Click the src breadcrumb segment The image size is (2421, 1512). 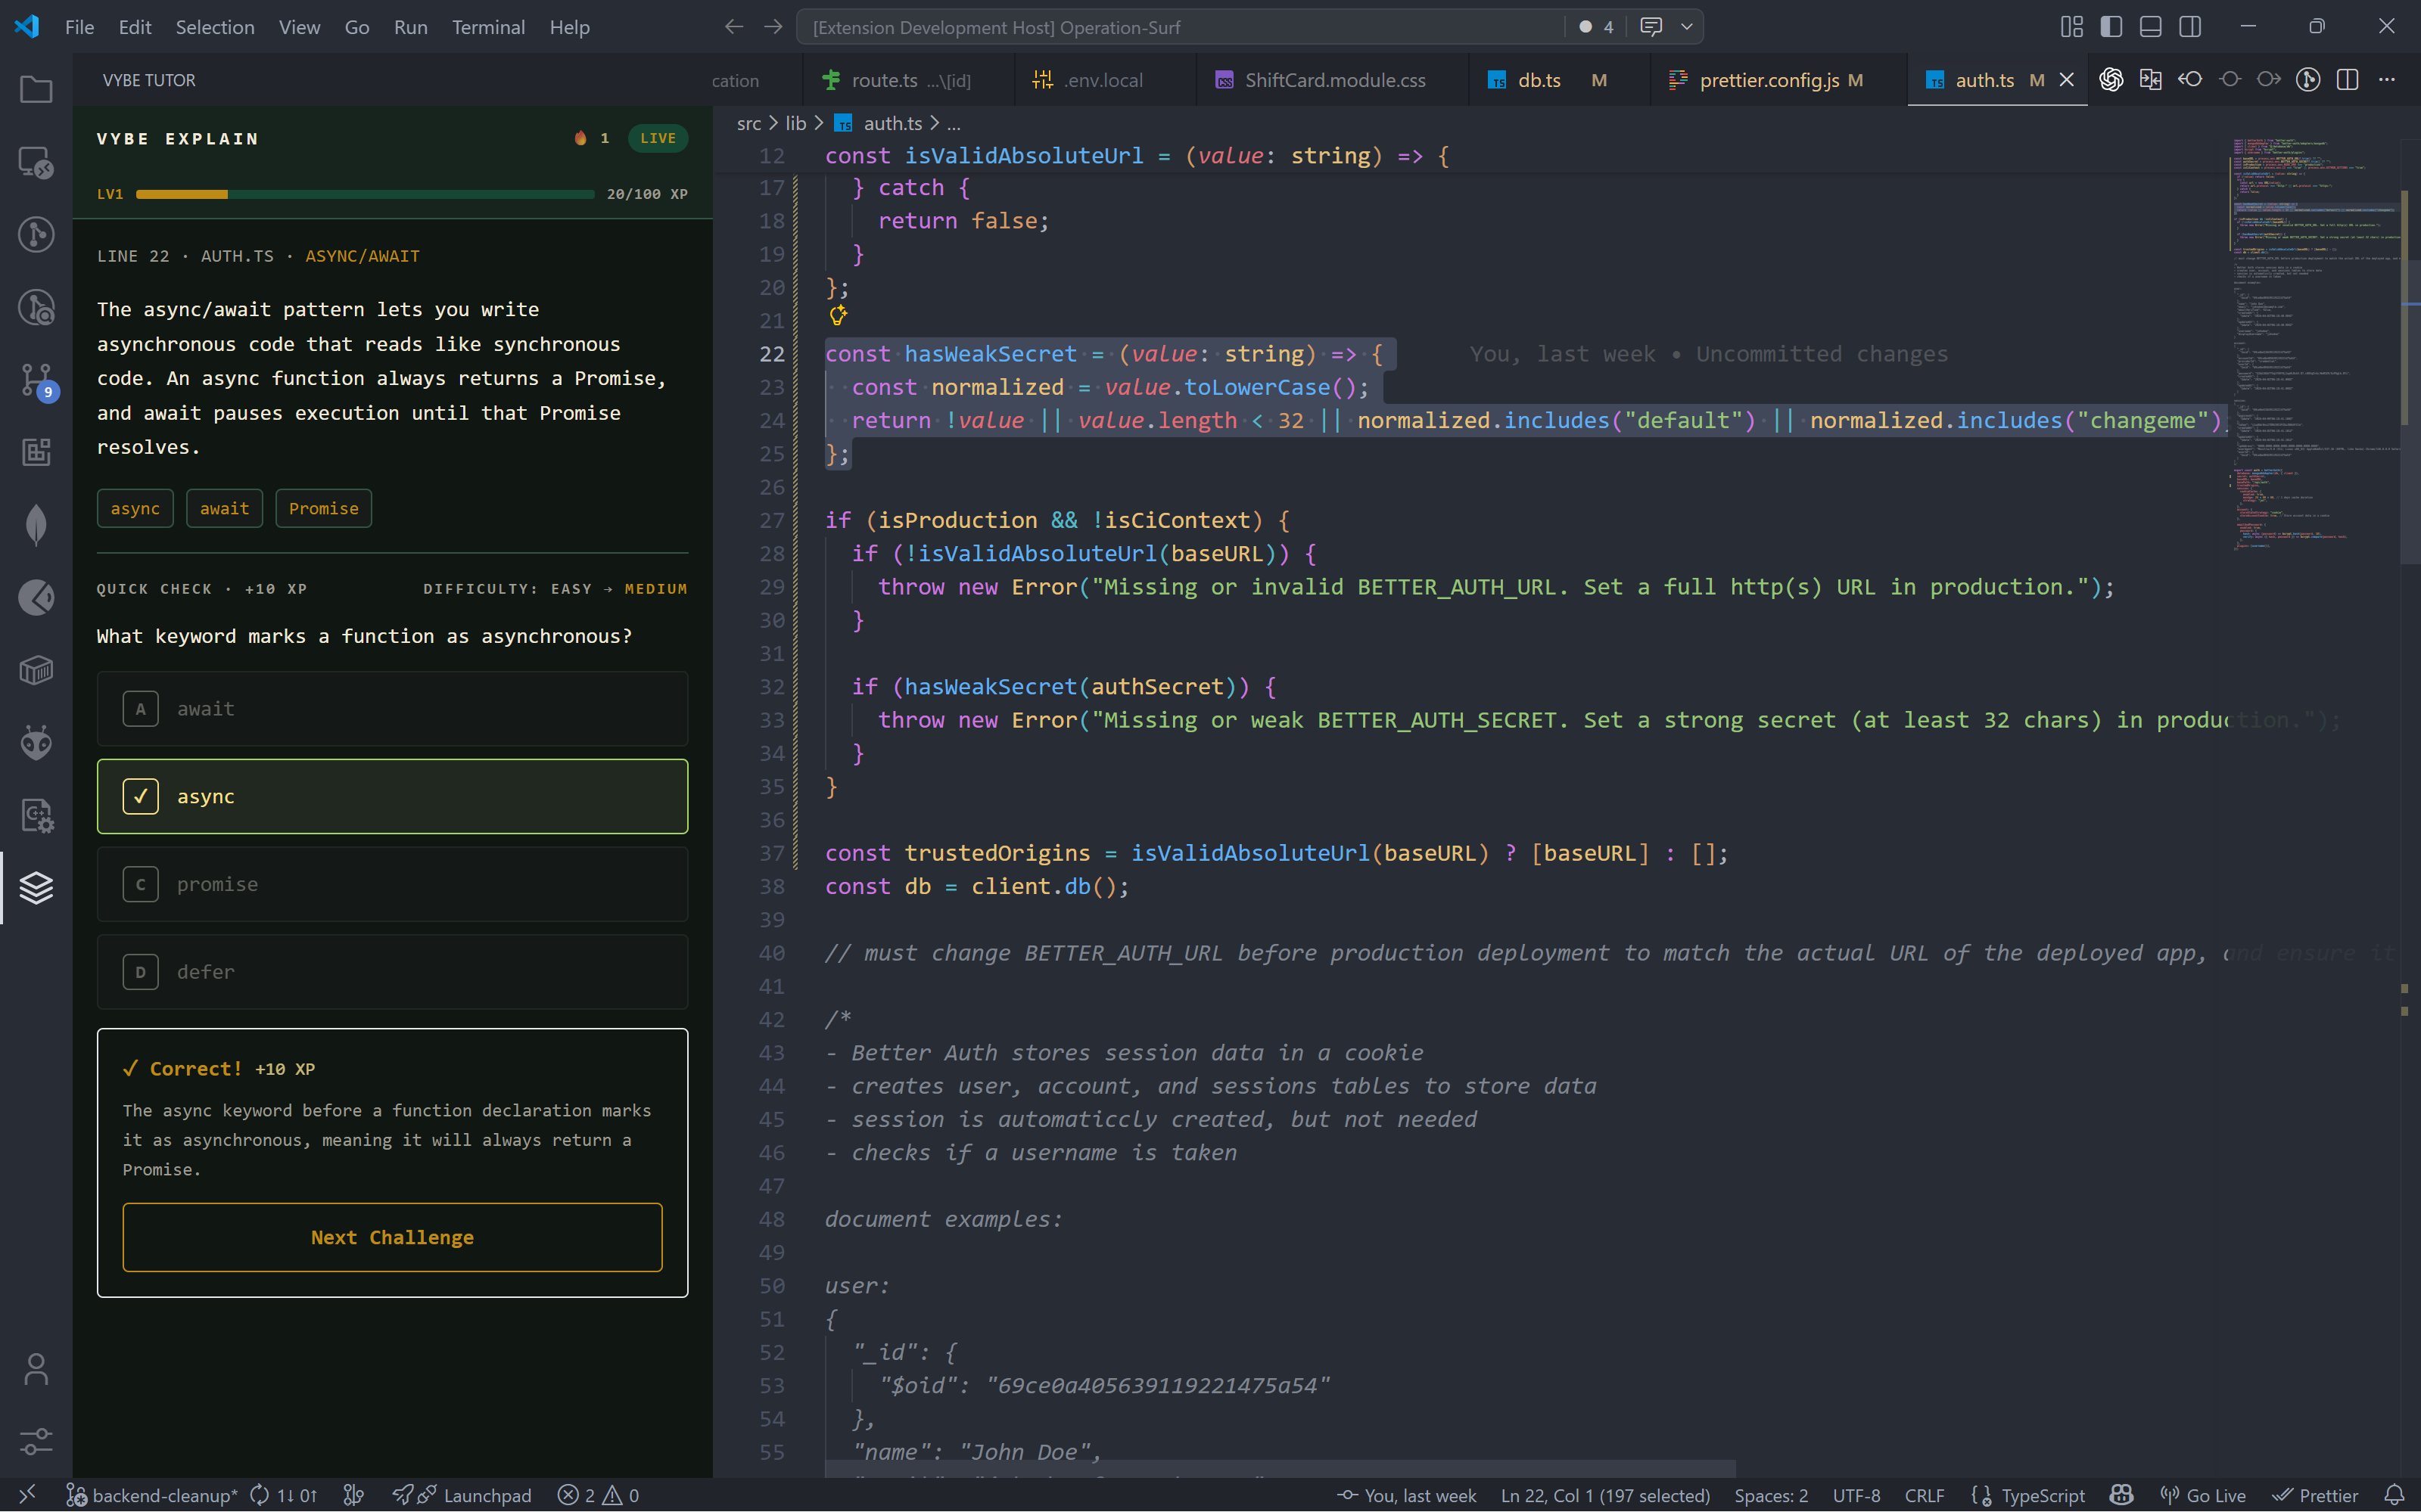(748, 123)
